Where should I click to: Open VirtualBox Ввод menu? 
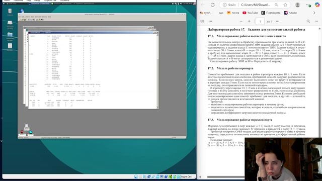point(37,1)
